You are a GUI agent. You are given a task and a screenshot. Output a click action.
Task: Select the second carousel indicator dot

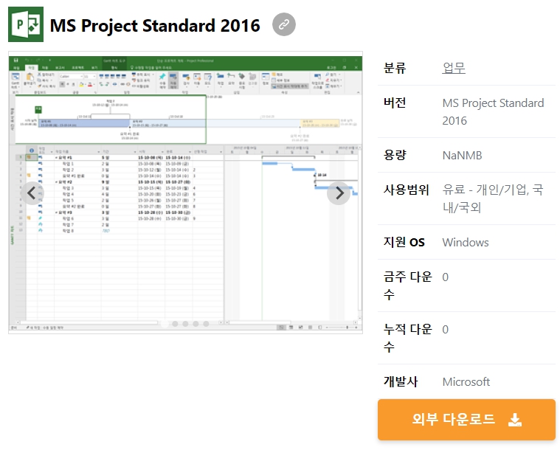coord(175,324)
